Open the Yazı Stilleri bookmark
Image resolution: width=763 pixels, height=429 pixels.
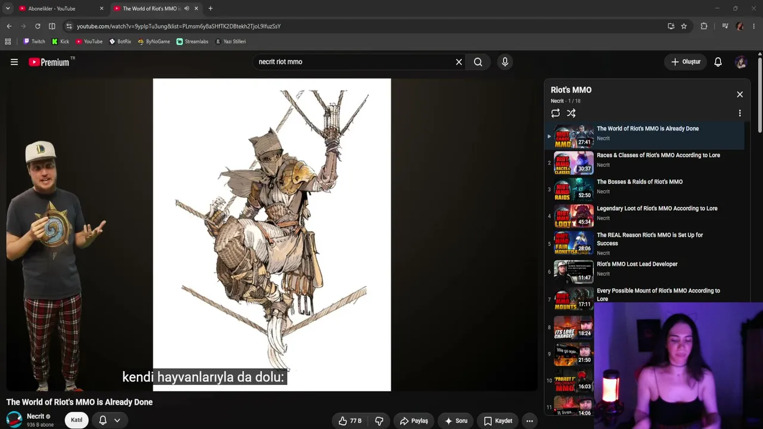click(x=230, y=42)
